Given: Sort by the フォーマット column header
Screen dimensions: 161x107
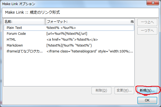Looking at the screenshot, I should (87, 21).
